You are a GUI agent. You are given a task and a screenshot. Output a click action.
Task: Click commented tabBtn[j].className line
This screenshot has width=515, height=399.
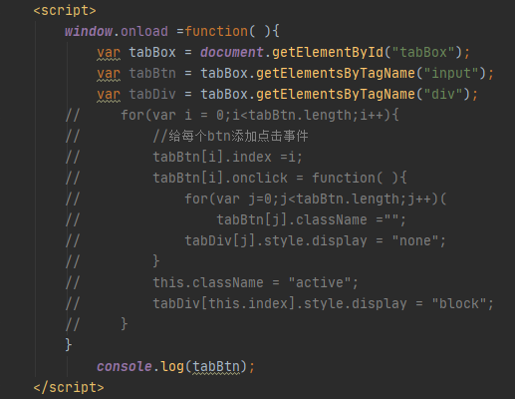(312, 219)
